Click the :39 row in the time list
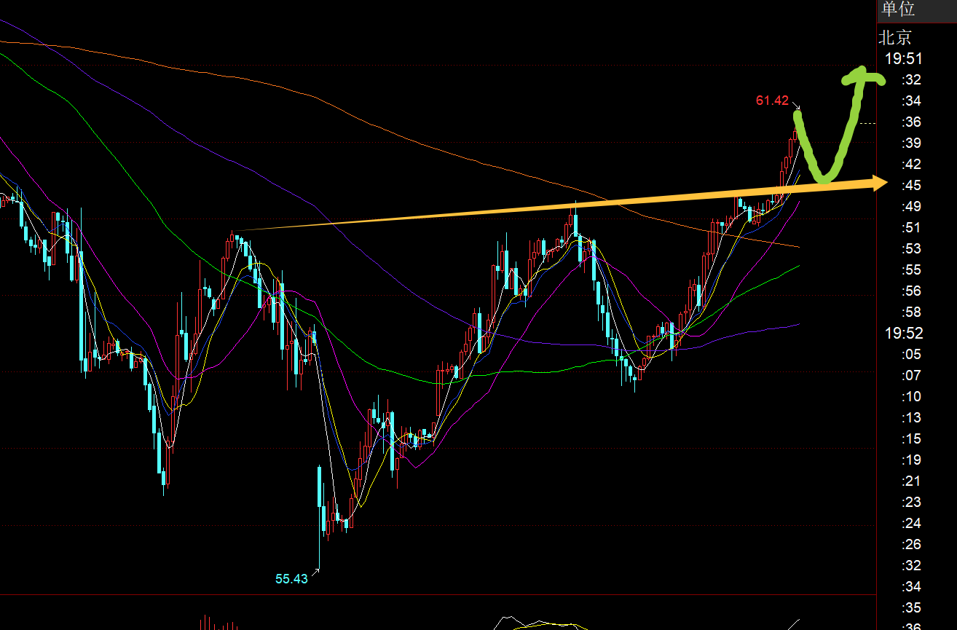Screen dimensions: 957x630 911,143
